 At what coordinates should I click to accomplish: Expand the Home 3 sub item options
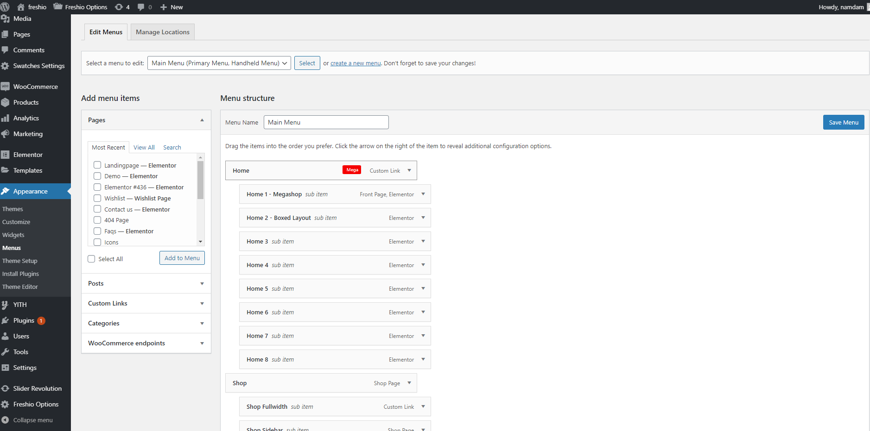pyautogui.click(x=423, y=241)
